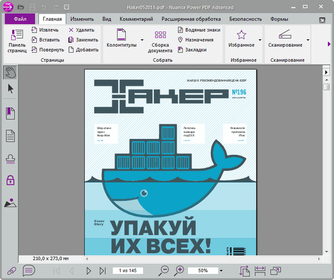334x280 pixels.
Task: Click the zoom out magnifier
Action: (x=163, y=271)
